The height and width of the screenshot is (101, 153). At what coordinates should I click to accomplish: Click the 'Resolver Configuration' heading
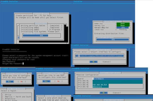tap(88, 75)
